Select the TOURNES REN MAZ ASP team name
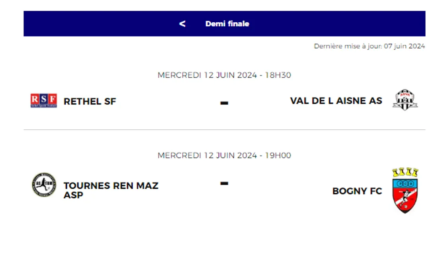This screenshot has width=438, height=261. pyautogui.click(x=111, y=190)
